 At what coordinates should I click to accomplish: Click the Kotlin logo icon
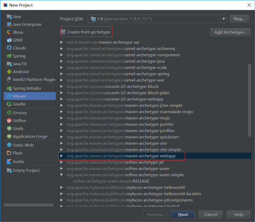9,162
